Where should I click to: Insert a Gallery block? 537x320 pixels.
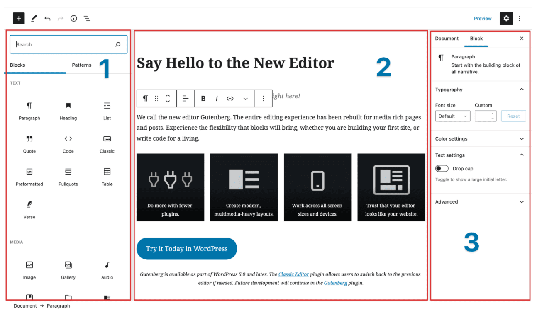click(x=68, y=269)
